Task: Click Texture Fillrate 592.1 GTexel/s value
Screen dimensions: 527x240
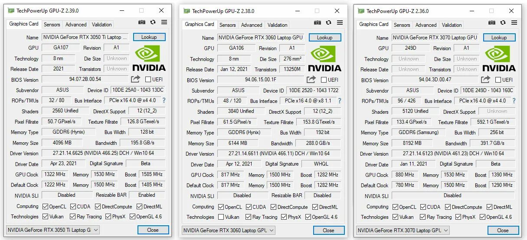Action: [493, 122]
